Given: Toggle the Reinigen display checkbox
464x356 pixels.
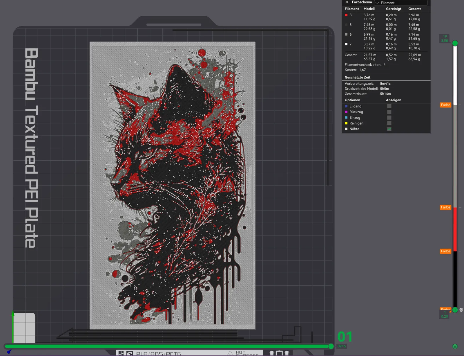Looking at the screenshot, I should point(389,123).
